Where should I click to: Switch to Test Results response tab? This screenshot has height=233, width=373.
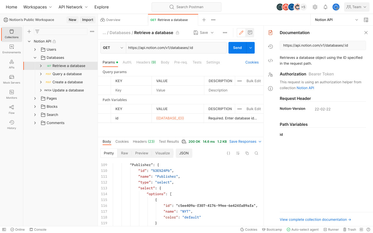pos(169,142)
